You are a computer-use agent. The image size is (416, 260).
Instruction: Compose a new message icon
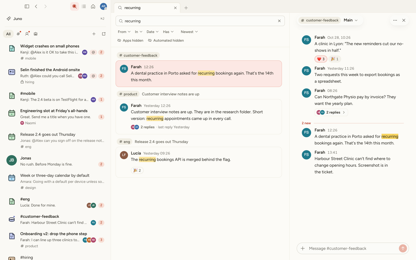104,34
